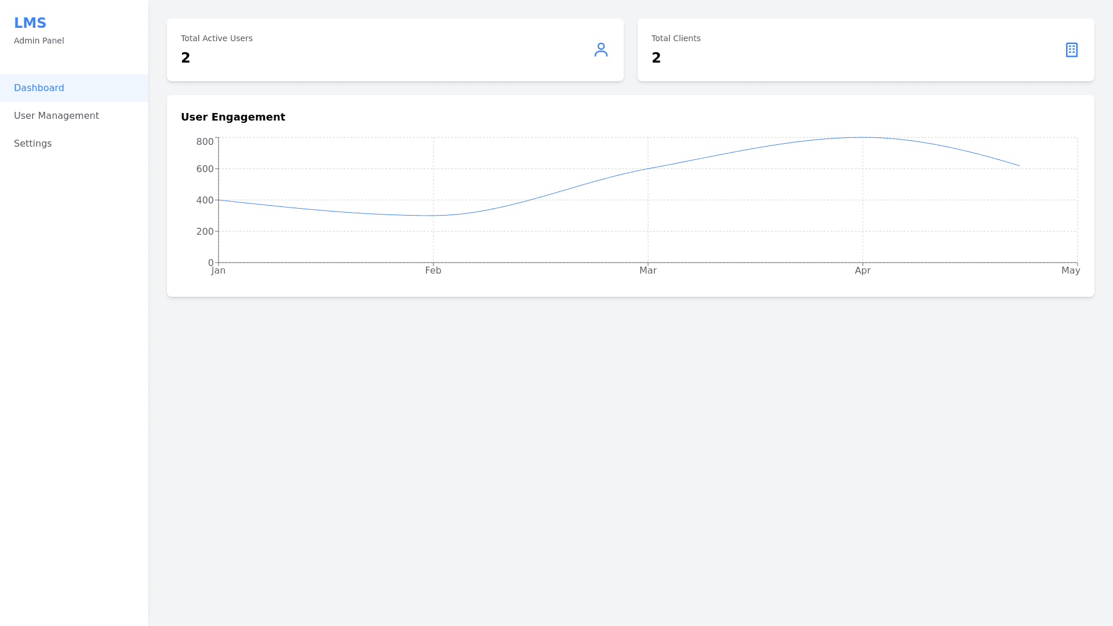Click the Mar label on x-axis
The height and width of the screenshot is (626, 1113).
tap(648, 271)
